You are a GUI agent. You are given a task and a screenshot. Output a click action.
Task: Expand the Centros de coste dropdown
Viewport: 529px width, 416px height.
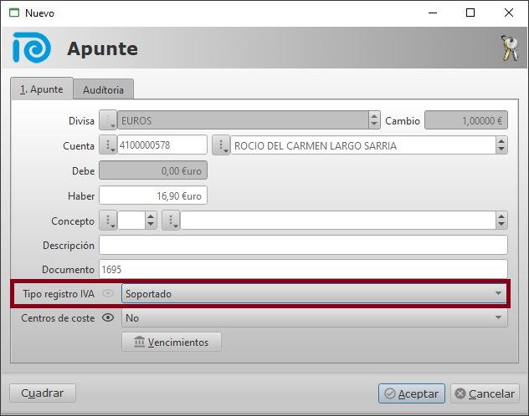coord(499,318)
